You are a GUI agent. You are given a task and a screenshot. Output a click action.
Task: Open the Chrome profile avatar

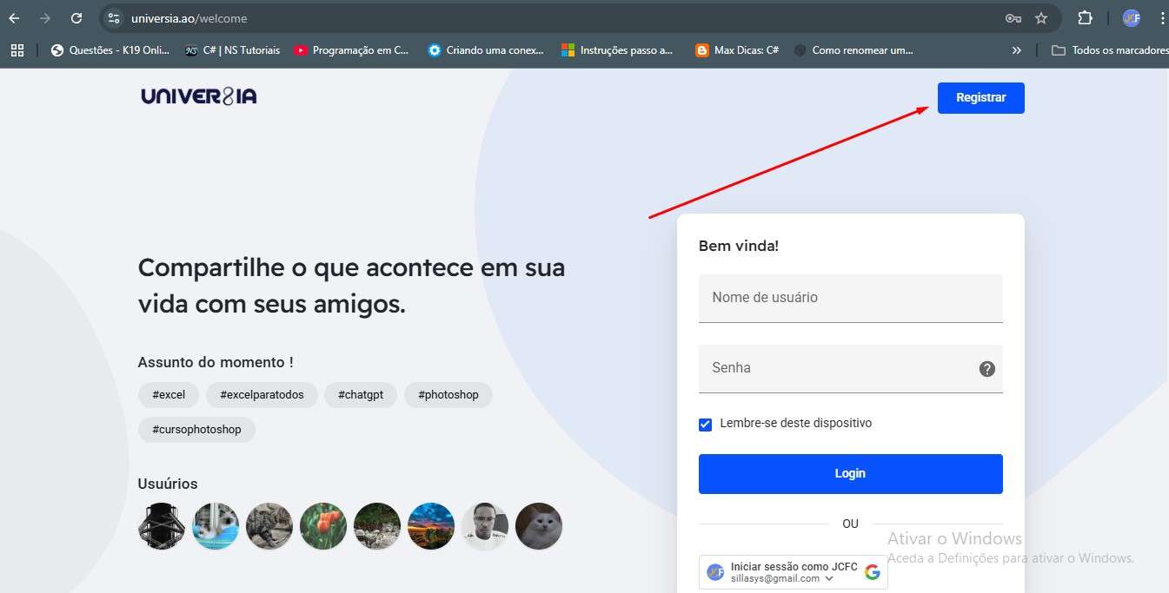pyautogui.click(x=1131, y=17)
